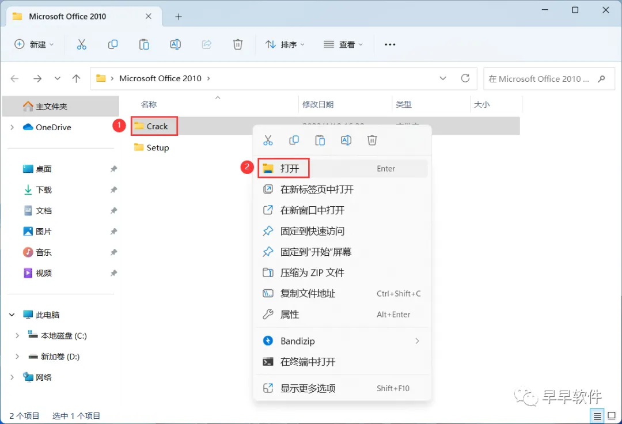
Task: Click the Rename icon in the top toolbar
Action: pyautogui.click(x=175, y=44)
